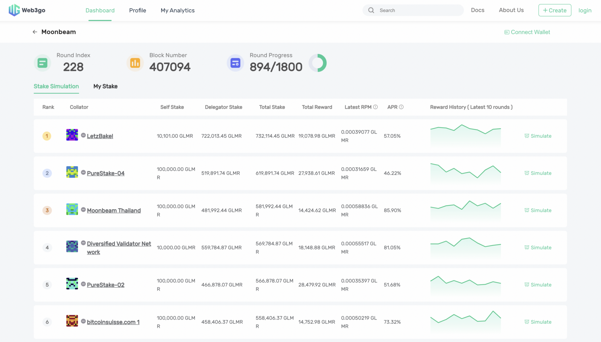Toggle the minus circle beside Moonbeam Thailand
This screenshot has width=601, height=342.
pyautogui.click(x=83, y=210)
